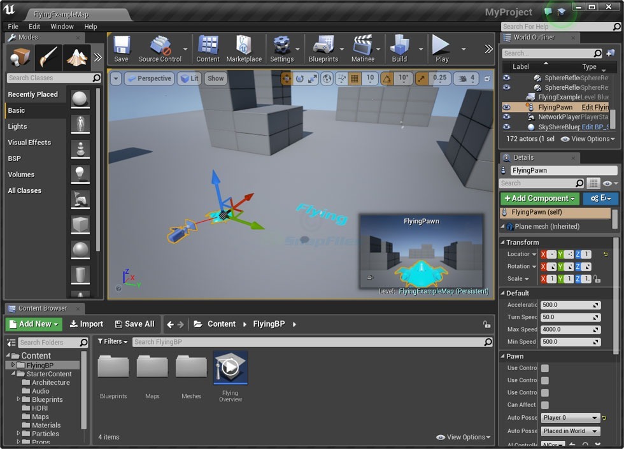Image resolution: width=624 pixels, height=449 pixels.
Task: Open the Flying Overview asset thumbnail
Action: point(230,367)
